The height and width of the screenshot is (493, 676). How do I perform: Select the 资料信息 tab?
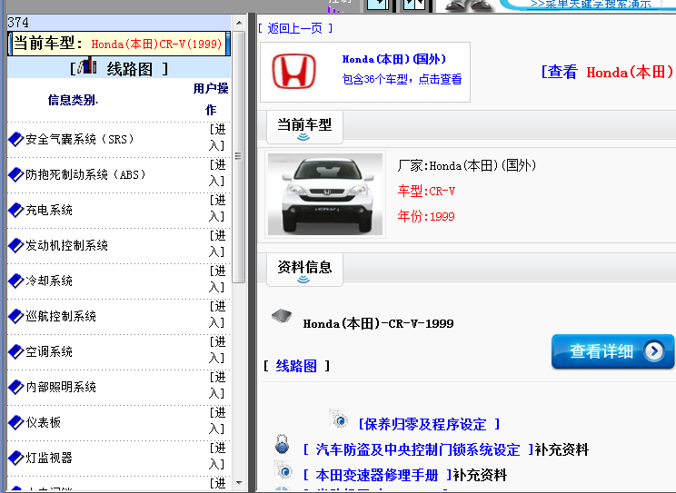(x=304, y=270)
